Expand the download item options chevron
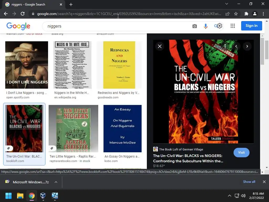The width and height of the screenshot is (269, 202). click(x=56, y=182)
